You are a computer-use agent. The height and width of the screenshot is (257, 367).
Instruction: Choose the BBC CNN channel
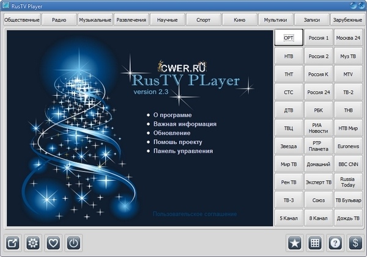pyautogui.click(x=348, y=164)
